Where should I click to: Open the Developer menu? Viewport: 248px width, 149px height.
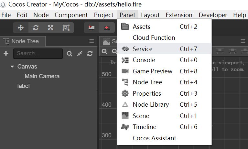(x=213, y=15)
